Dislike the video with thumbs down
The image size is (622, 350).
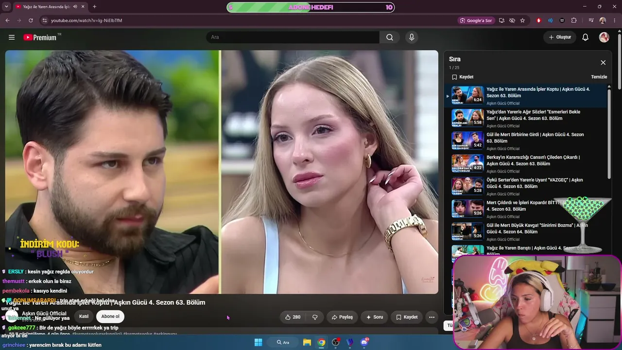pyautogui.click(x=315, y=317)
